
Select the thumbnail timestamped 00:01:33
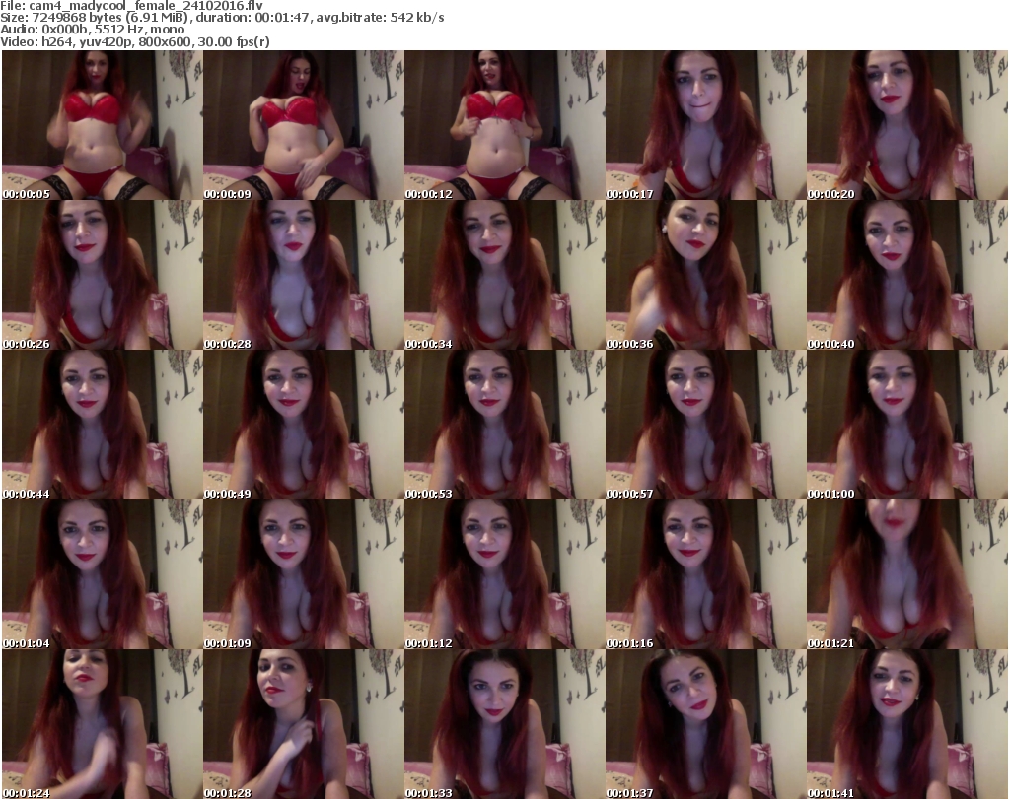[x=504, y=724]
